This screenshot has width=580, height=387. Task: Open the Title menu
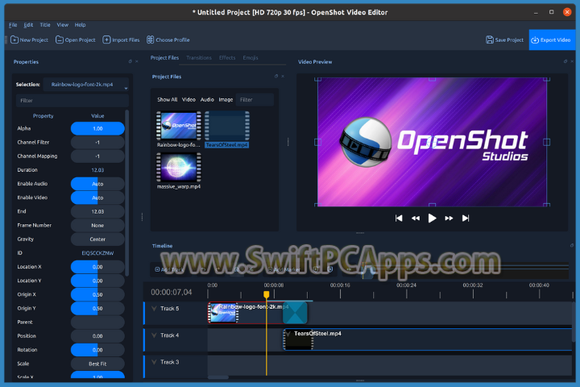(x=45, y=25)
